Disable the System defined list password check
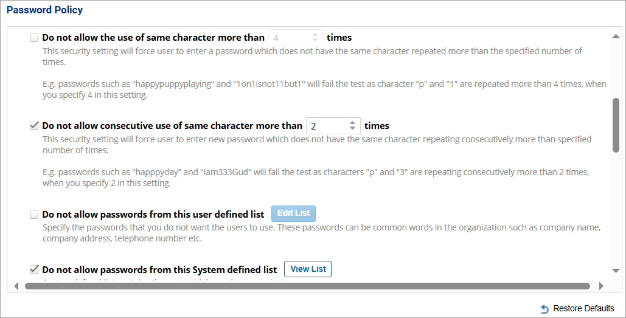 click(x=34, y=269)
